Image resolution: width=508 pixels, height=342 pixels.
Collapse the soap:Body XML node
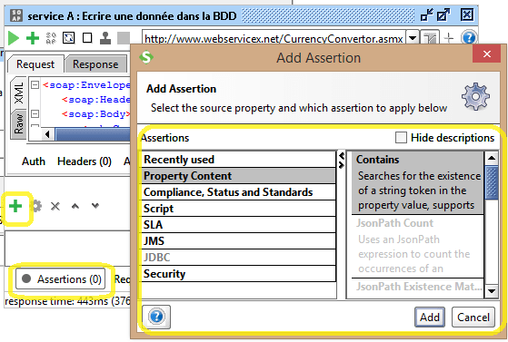pyautogui.click(x=35, y=114)
